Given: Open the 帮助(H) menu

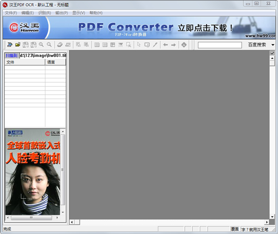Looking at the screenshot, I should [x=96, y=13].
